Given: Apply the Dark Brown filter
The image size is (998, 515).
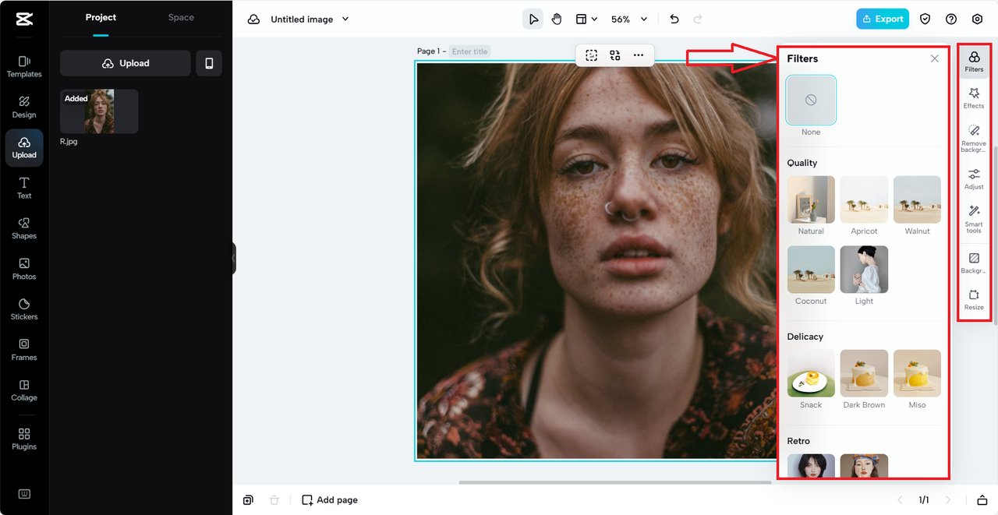Looking at the screenshot, I should (x=864, y=373).
